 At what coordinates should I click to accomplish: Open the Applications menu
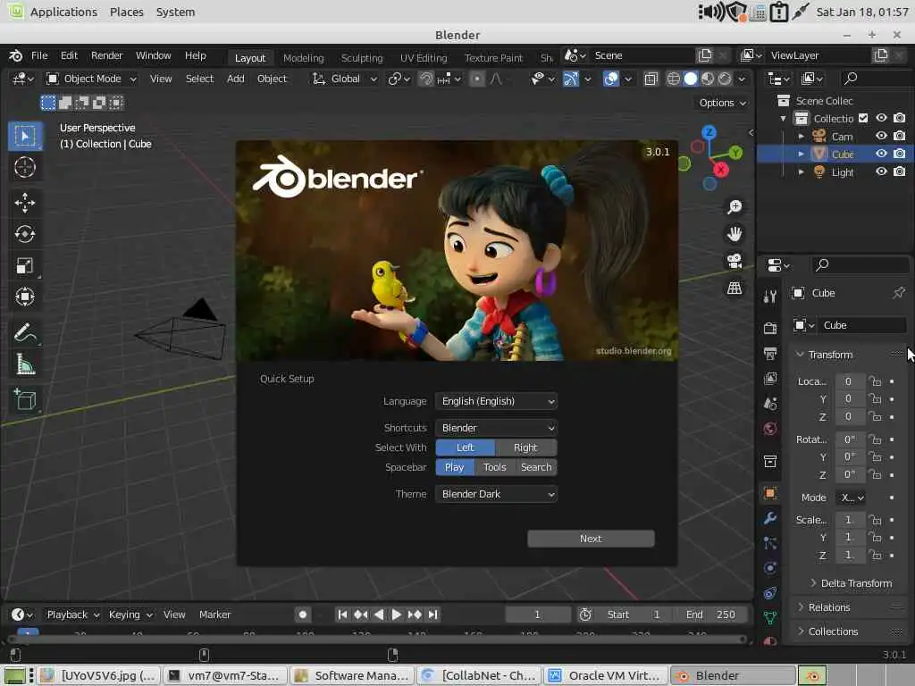[x=63, y=12]
